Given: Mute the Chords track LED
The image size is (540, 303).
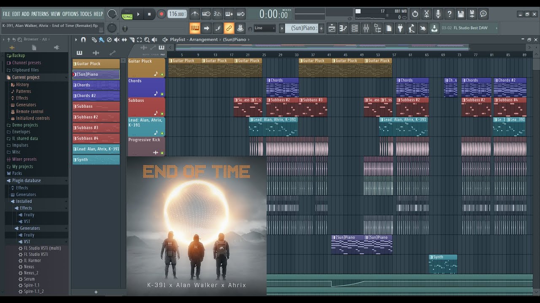Looking at the screenshot, I should (x=162, y=94).
